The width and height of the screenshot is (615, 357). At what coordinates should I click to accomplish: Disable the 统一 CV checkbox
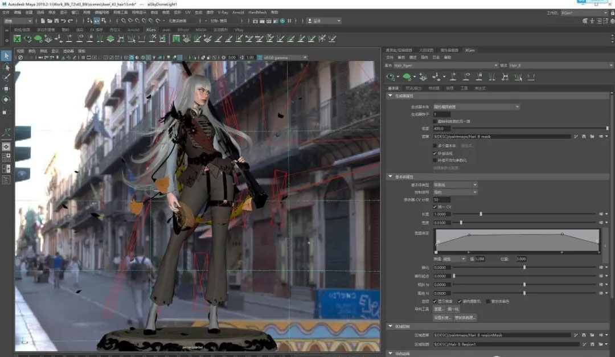click(x=436, y=207)
